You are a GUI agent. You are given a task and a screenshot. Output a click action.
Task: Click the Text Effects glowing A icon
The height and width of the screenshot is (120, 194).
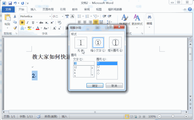tap(22, 28)
